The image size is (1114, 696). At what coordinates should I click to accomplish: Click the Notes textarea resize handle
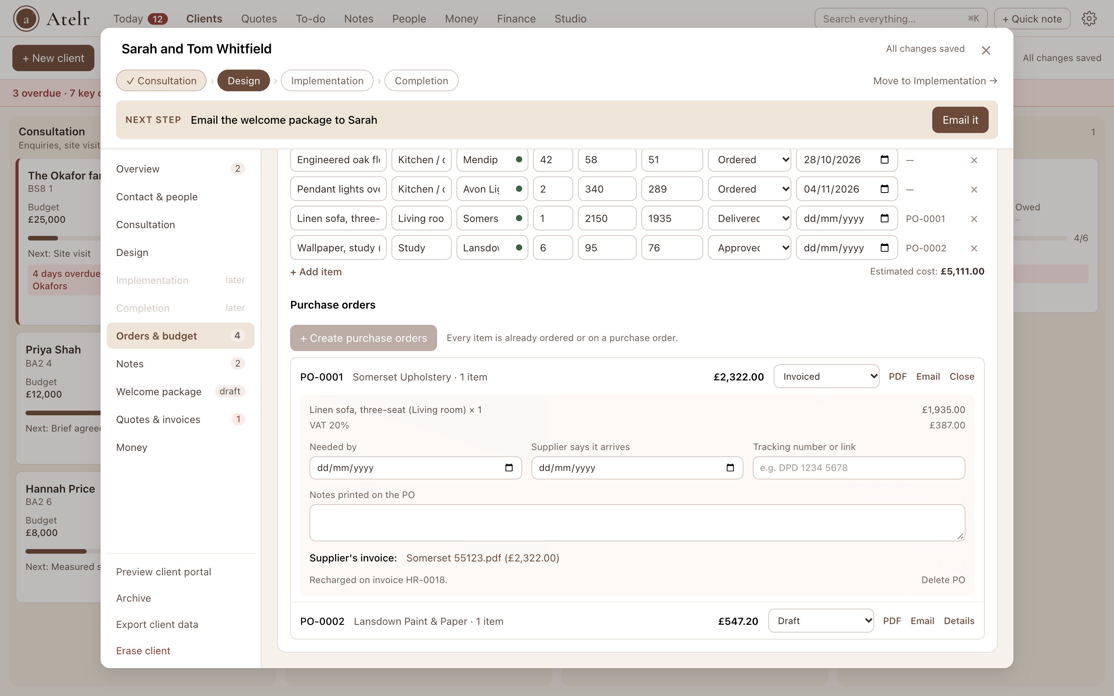[x=960, y=536]
